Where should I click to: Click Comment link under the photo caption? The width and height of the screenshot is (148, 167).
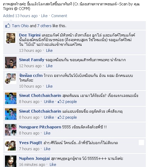(x=59, y=16)
